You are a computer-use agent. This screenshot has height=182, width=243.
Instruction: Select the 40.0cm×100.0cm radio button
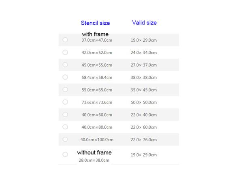[65, 139]
